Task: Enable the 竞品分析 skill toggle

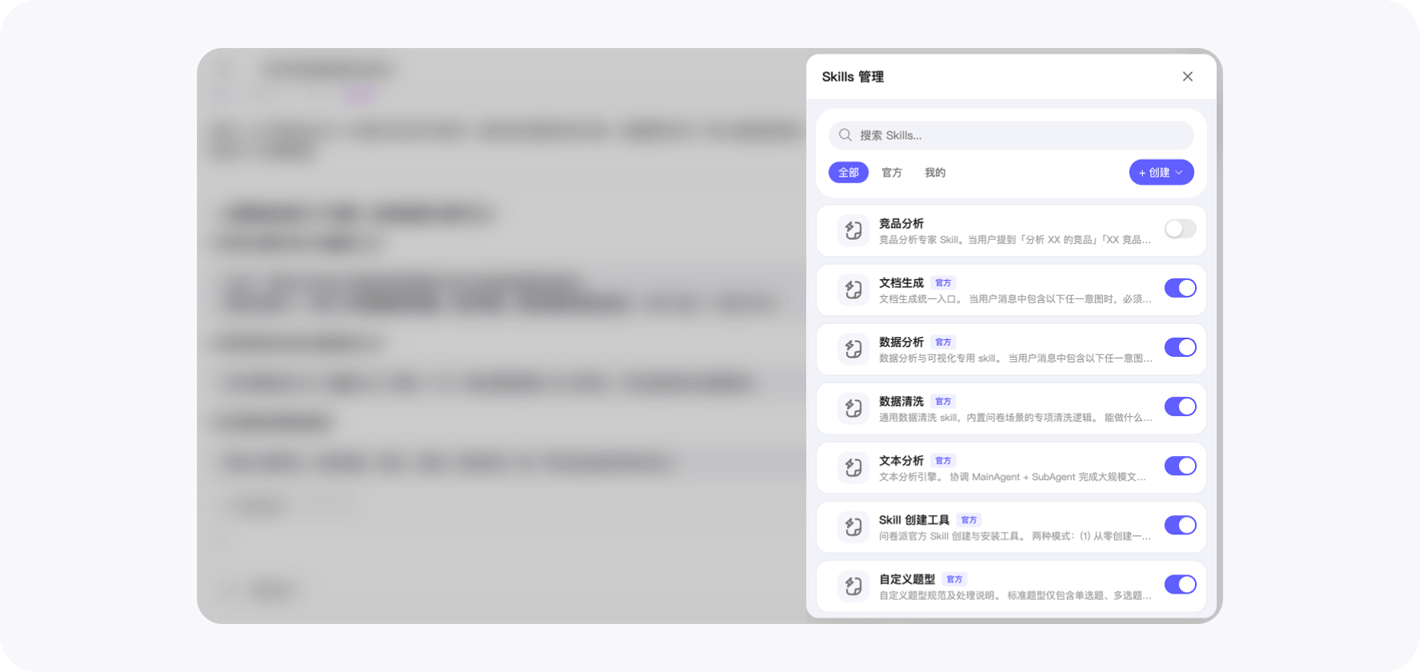Action: 1180,229
